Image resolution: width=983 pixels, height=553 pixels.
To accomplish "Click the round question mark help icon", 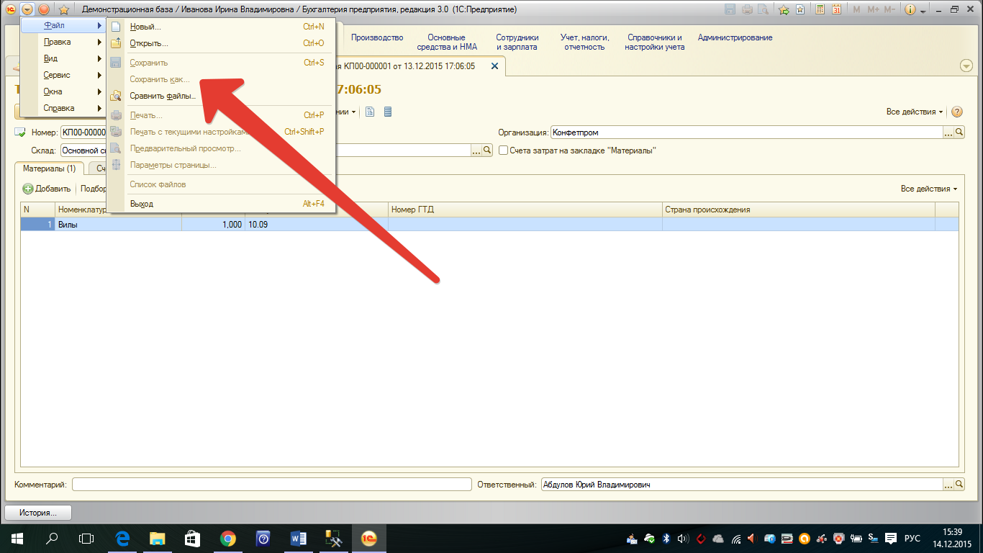I will point(957,112).
